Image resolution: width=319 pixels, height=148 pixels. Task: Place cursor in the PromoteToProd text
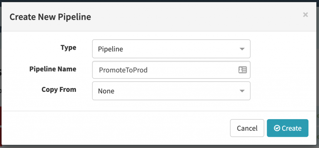click(x=123, y=70)
